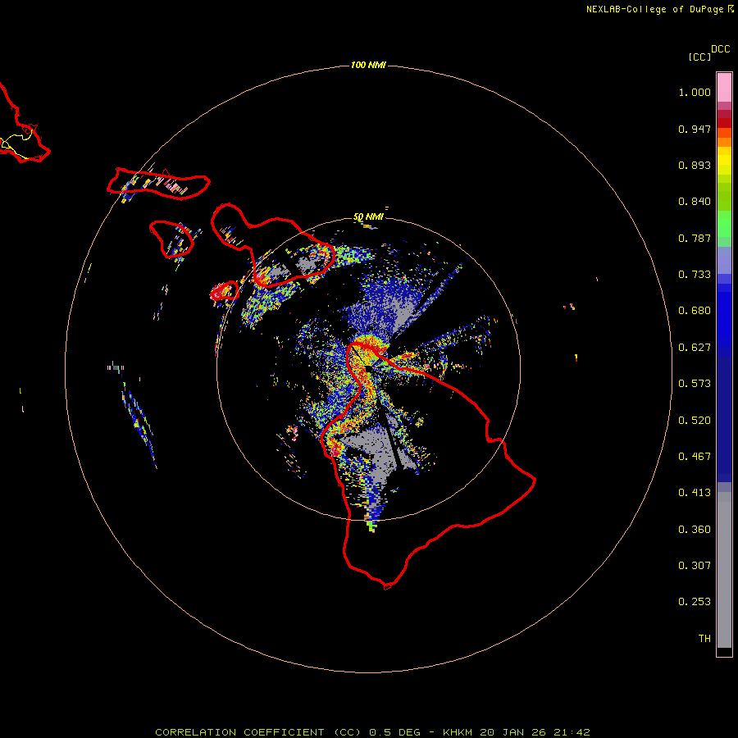The image size is (738, 738).
Task: Click the TH threshold label
Action: [704, 639]
